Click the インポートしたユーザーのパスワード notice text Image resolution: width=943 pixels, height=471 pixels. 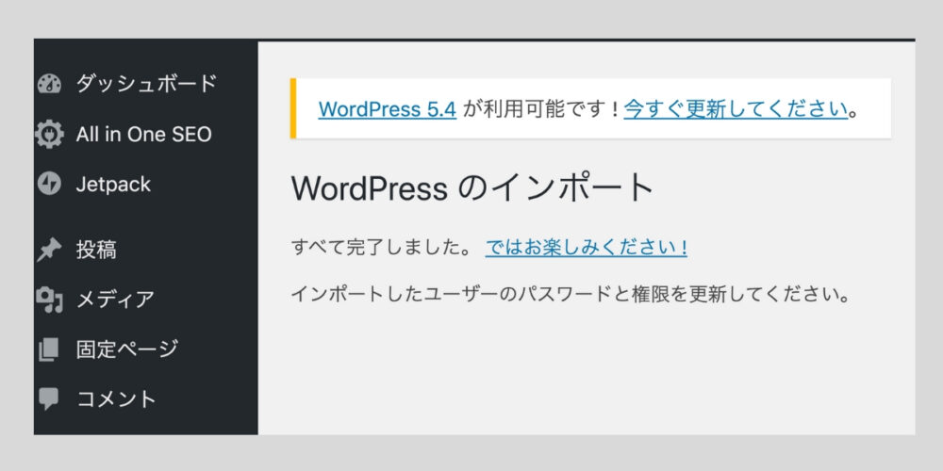click(x=571, y=295)
